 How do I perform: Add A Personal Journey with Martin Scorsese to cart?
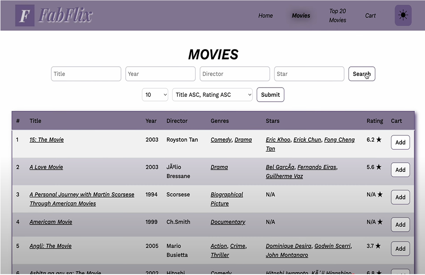400,197
